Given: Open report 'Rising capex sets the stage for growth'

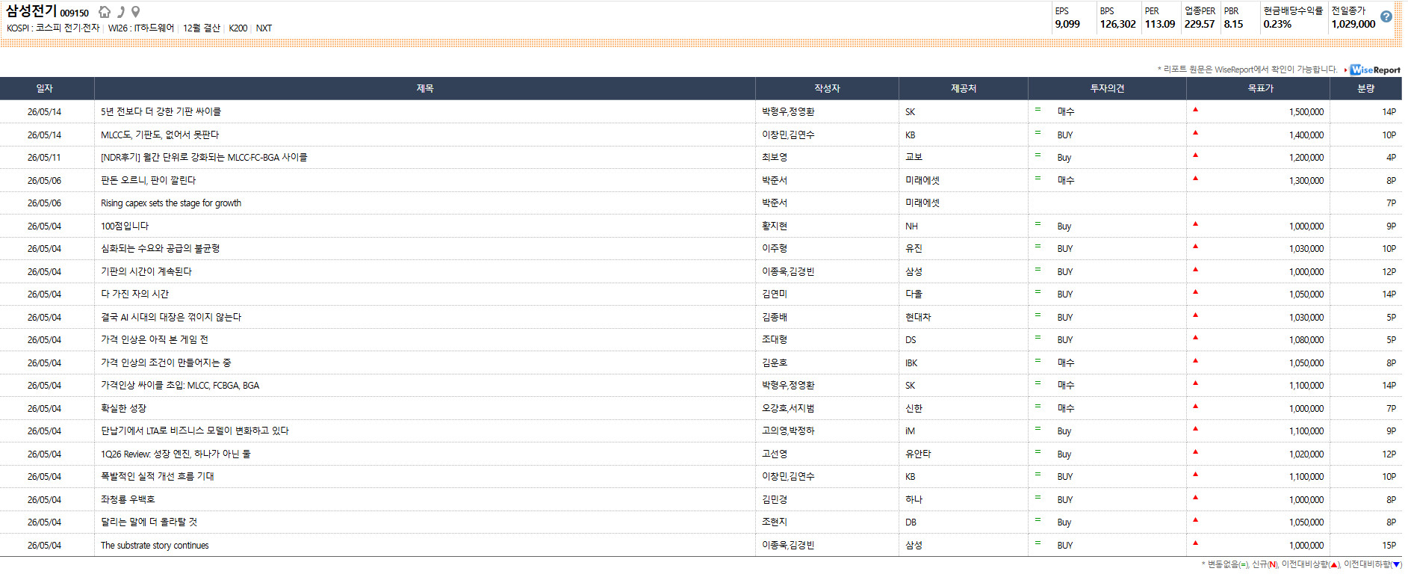Looking at the screenshot, I should coord(171,203).
